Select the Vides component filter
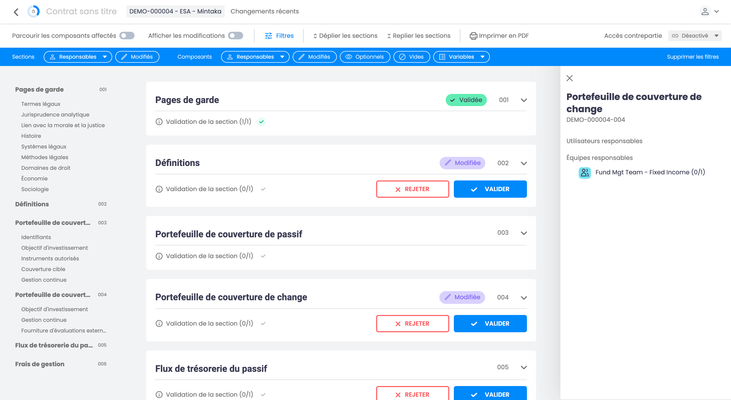 (x=411, y=57)
